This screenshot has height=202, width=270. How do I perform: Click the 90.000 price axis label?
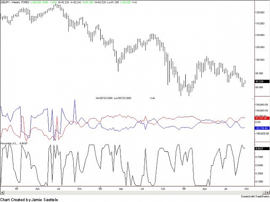pos(259,87)
